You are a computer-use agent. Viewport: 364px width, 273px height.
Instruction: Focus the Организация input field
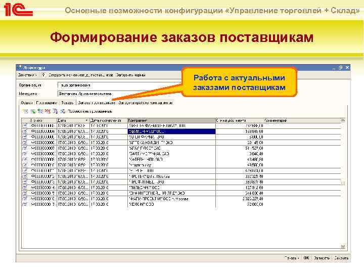pos(119,85)
